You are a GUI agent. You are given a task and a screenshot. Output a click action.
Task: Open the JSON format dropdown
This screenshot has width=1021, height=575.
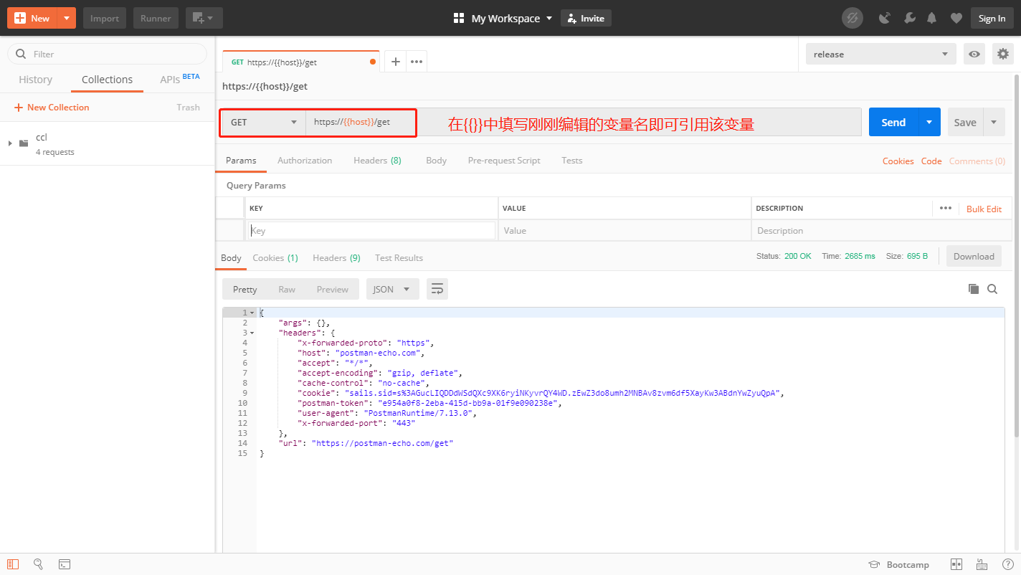[x=393, y=290]
